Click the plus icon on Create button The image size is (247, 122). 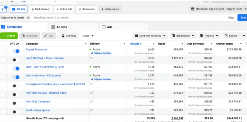tap(4, 36)
